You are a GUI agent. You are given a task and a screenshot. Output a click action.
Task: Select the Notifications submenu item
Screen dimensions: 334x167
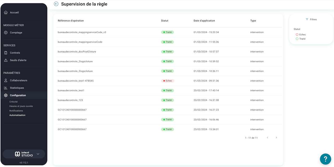pos(16,111)
